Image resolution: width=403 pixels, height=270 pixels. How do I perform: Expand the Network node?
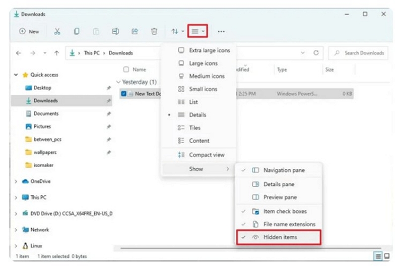[16, 230]
